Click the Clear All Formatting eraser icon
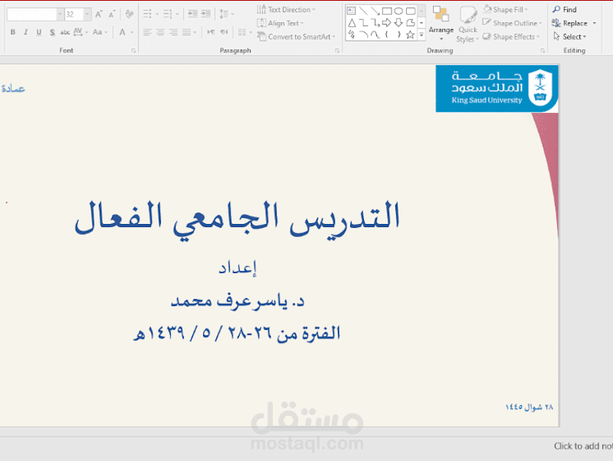 point(129,15)
